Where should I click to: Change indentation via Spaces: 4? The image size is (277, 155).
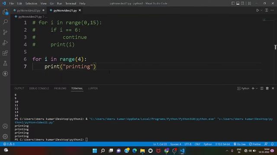(176, 144)
